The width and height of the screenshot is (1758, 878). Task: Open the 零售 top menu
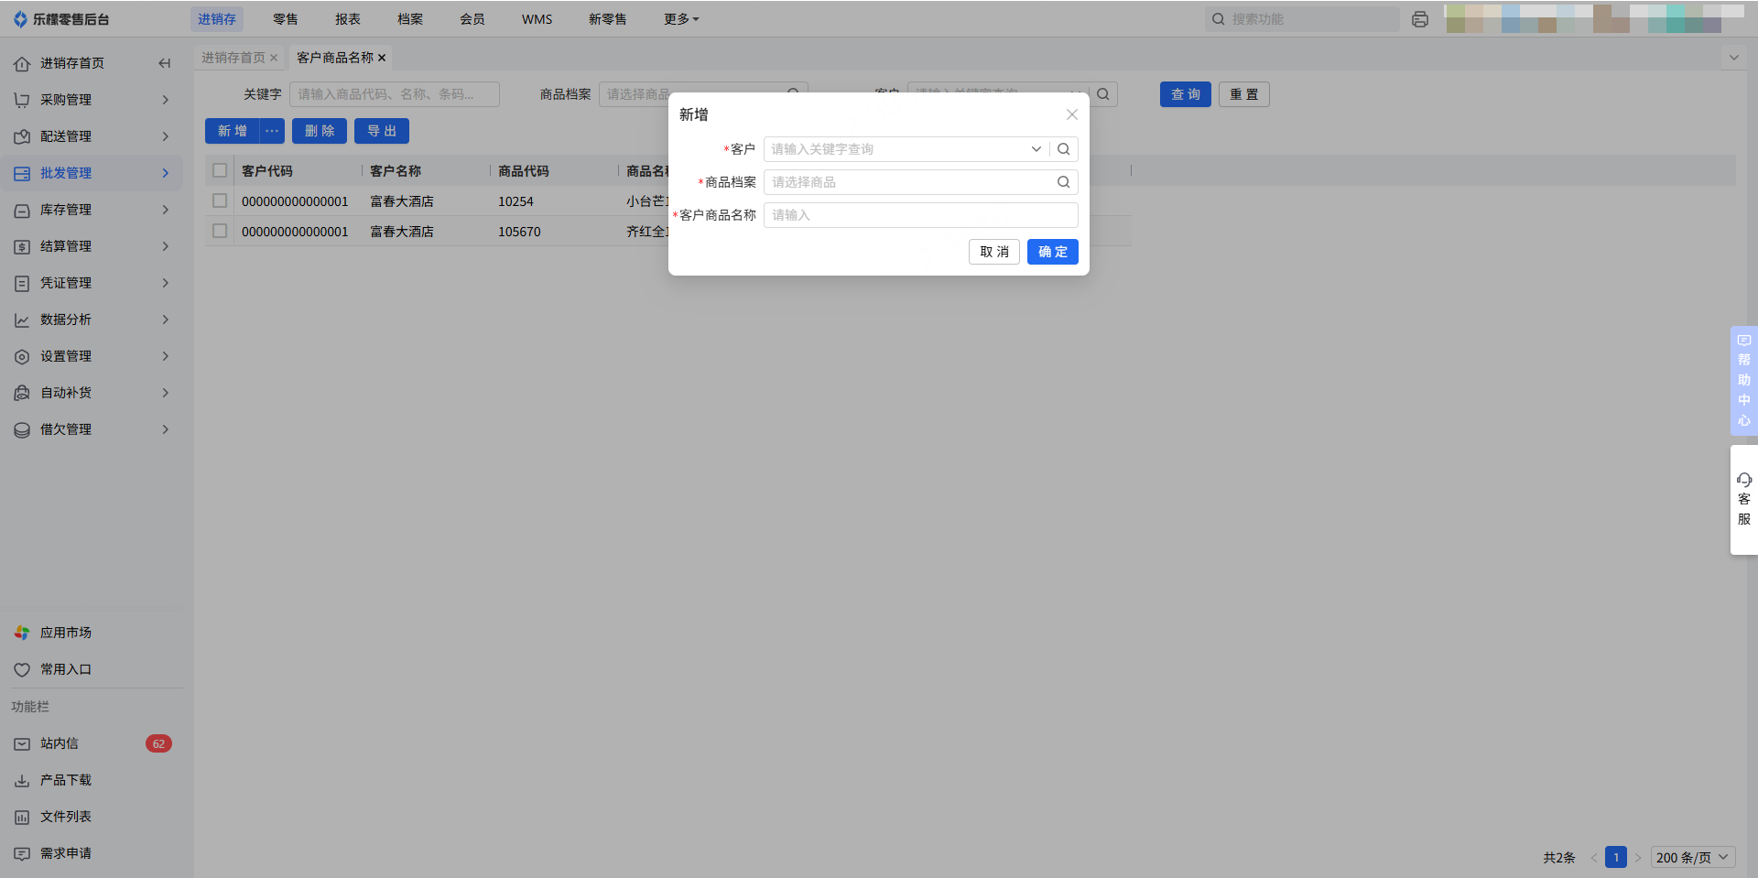(x=286, y=19)
